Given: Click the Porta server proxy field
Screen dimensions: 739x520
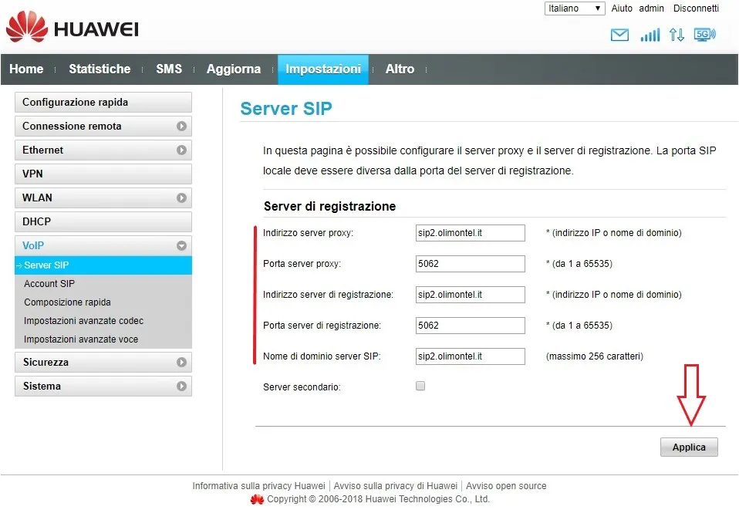Looking at the screenshot, I should click(x=470, y=264).
